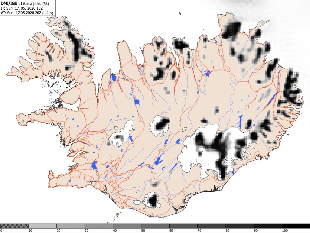Image resolution: width=310 pixels, height=233 pixels.
Task: Pick the legend swatch between 90 and 100
Action: pyautogui.click(x=268, y=226)
